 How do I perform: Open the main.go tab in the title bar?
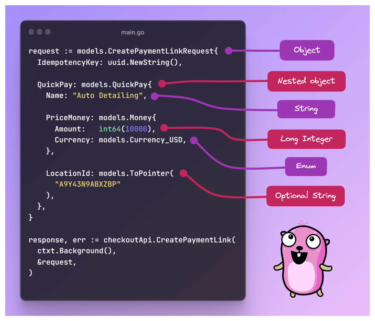pyautogui.click(x=132, y=32)
